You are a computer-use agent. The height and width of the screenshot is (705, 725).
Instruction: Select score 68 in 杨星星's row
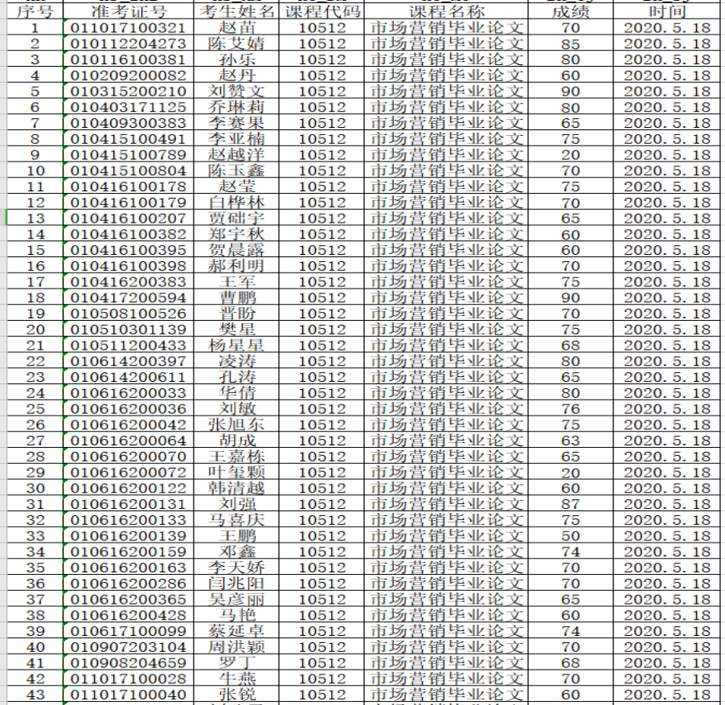571,346
